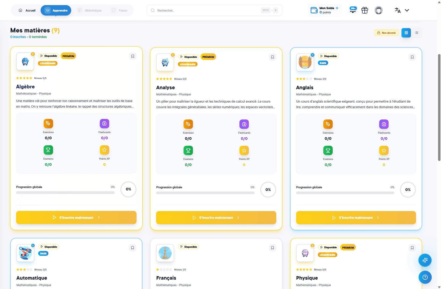Click Anglais Progression globale bar
This screenshot has width=441, height=289.
point(345,193)
